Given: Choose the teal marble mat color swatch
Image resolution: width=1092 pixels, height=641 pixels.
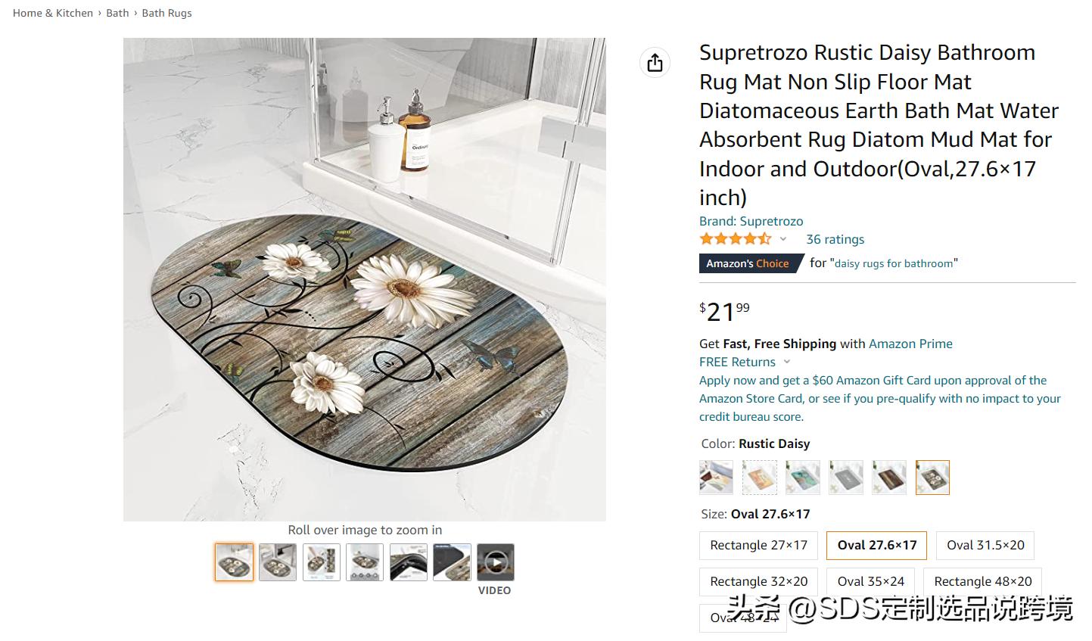Looking at the screenshot, I should click(x=803, y=478).
